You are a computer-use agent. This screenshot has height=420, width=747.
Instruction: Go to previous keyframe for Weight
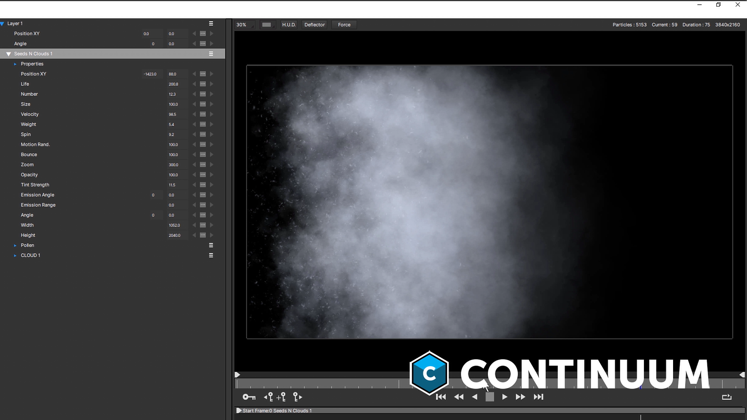194,124
